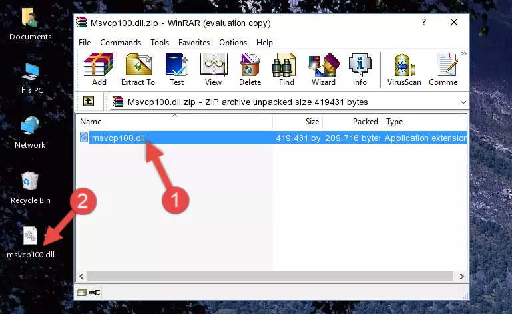Open the File menu
This screenshot has width=512, height=314.
tap(85, 43)
